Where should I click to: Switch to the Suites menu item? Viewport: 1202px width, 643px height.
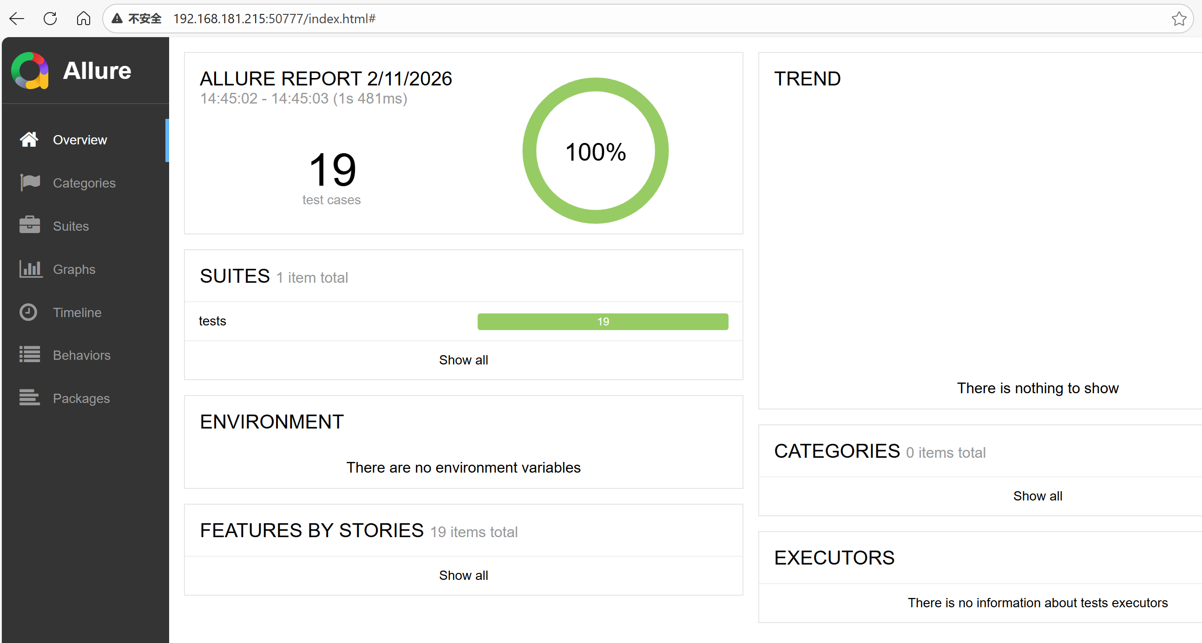[71, 226]
